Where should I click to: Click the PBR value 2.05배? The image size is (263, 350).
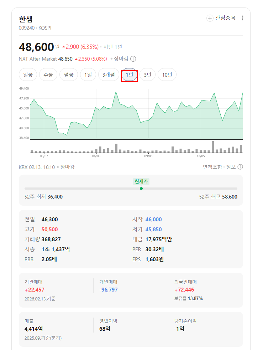49,259
